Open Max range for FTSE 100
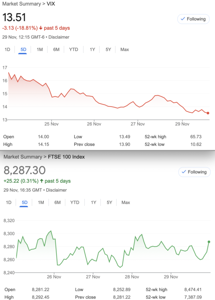The height and width of the screenshot is (300, 215). point(126,202)
